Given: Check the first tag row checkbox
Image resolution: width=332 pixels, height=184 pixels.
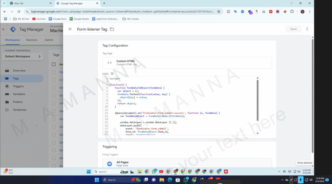Looking at the screenshot, I should [x=54, y=72].
